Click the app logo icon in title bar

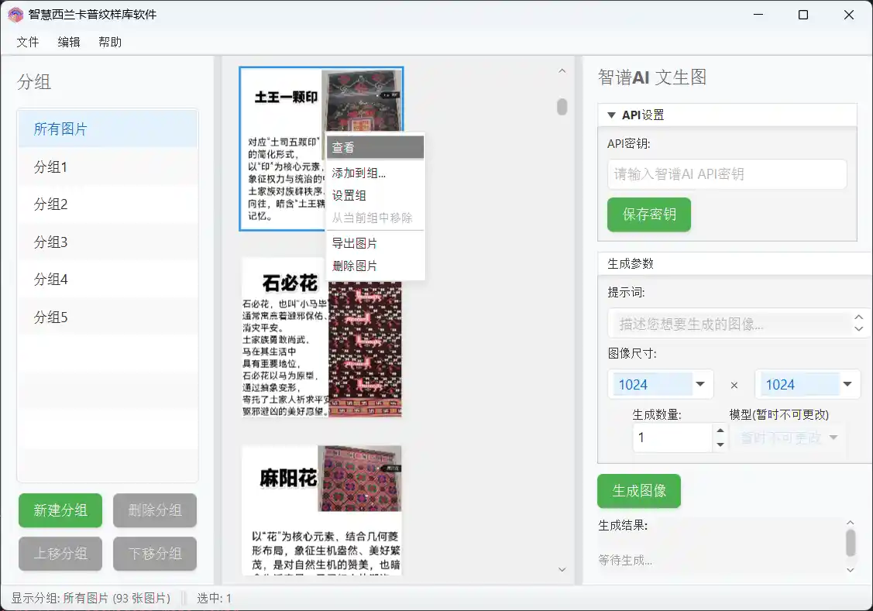(x=15, y=14)
